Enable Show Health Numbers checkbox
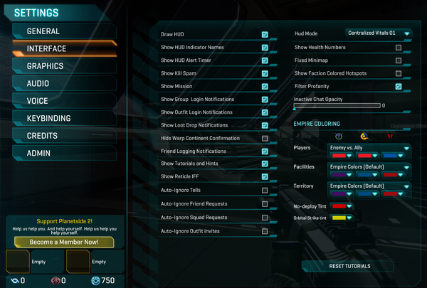The height and width of the screenshot is (288, 427). click(399, 48)
